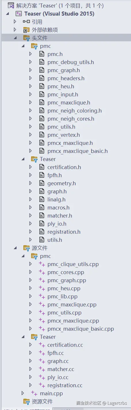Select ply_io.cc source file
This screenshot has width=131, height=410.
(x=58, y=377)
